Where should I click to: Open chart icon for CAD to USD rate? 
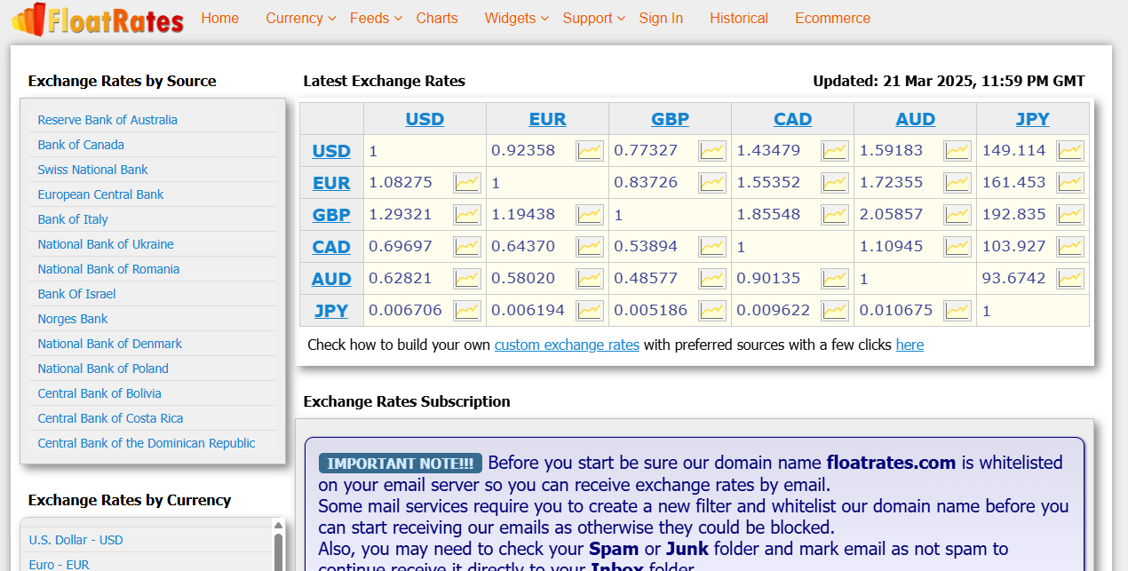pyautogui.click(x=467, y=247)
